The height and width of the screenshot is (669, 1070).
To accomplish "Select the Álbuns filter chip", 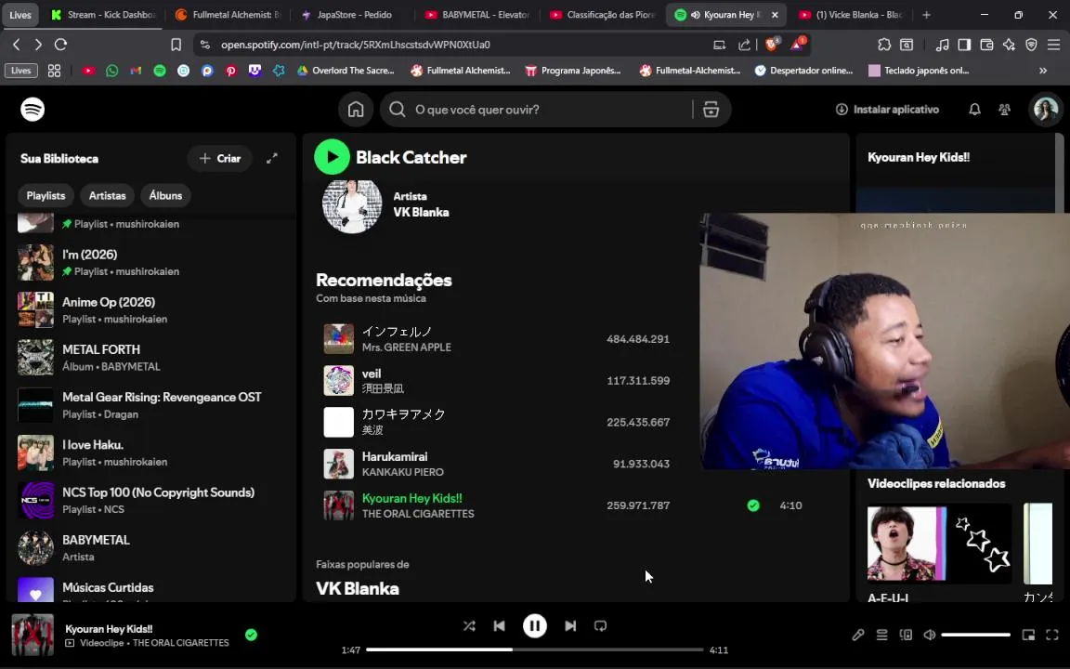I will pos(166,195).
